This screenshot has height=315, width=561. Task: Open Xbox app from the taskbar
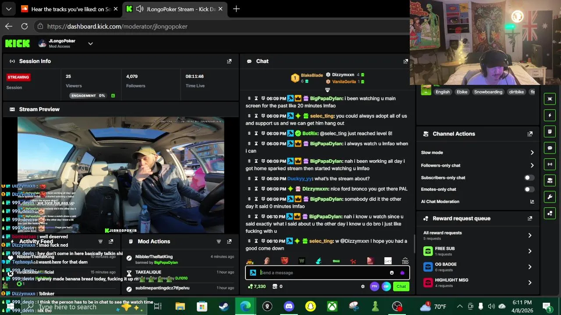pos(332,306)
